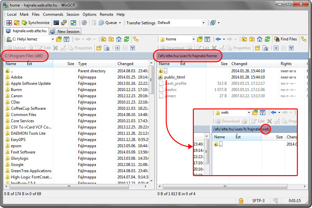312x208 pixels.
Task: Go to local home directory icon
Action: coord(119,39)
